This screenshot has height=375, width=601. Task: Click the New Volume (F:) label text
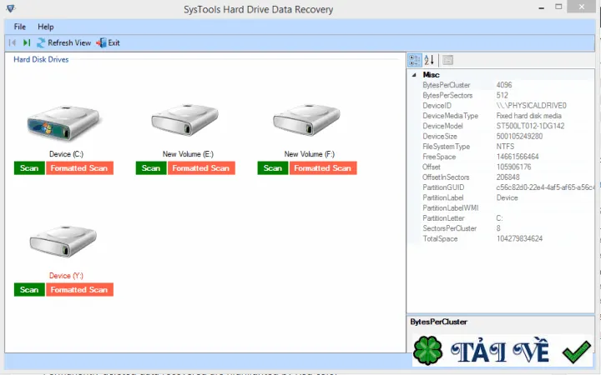pyautogui.click(x=310, y=154)
